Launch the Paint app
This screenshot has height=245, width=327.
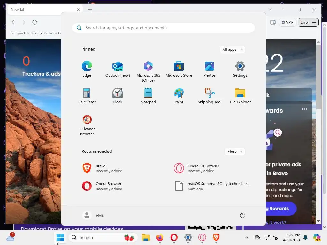tap(179, 96)
